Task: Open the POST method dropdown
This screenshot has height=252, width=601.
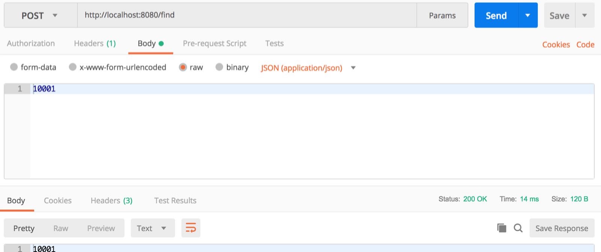Action: tap(41, 15)
